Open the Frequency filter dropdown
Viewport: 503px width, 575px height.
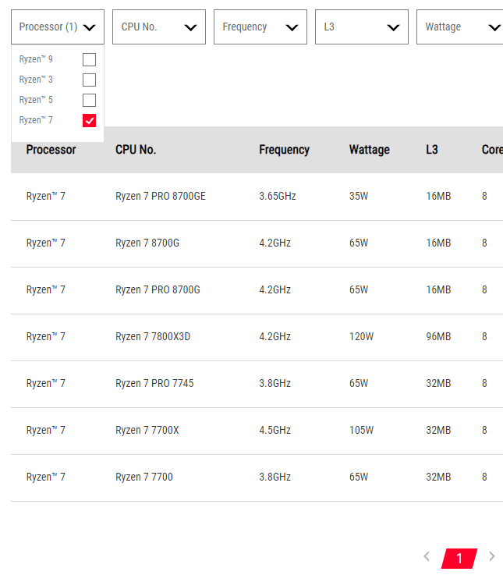(x=260, y=27)
